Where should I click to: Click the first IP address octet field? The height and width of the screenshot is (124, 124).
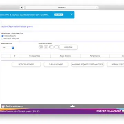(41, 47)
